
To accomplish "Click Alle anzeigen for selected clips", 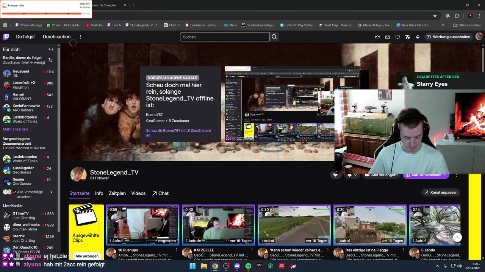I will (x=87, y=256).
